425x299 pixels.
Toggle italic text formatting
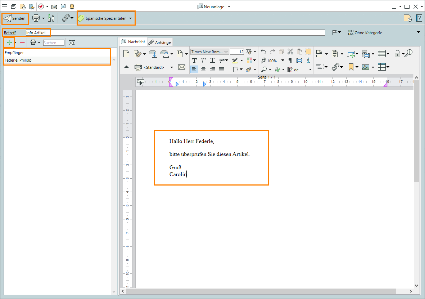pos(203,61)
